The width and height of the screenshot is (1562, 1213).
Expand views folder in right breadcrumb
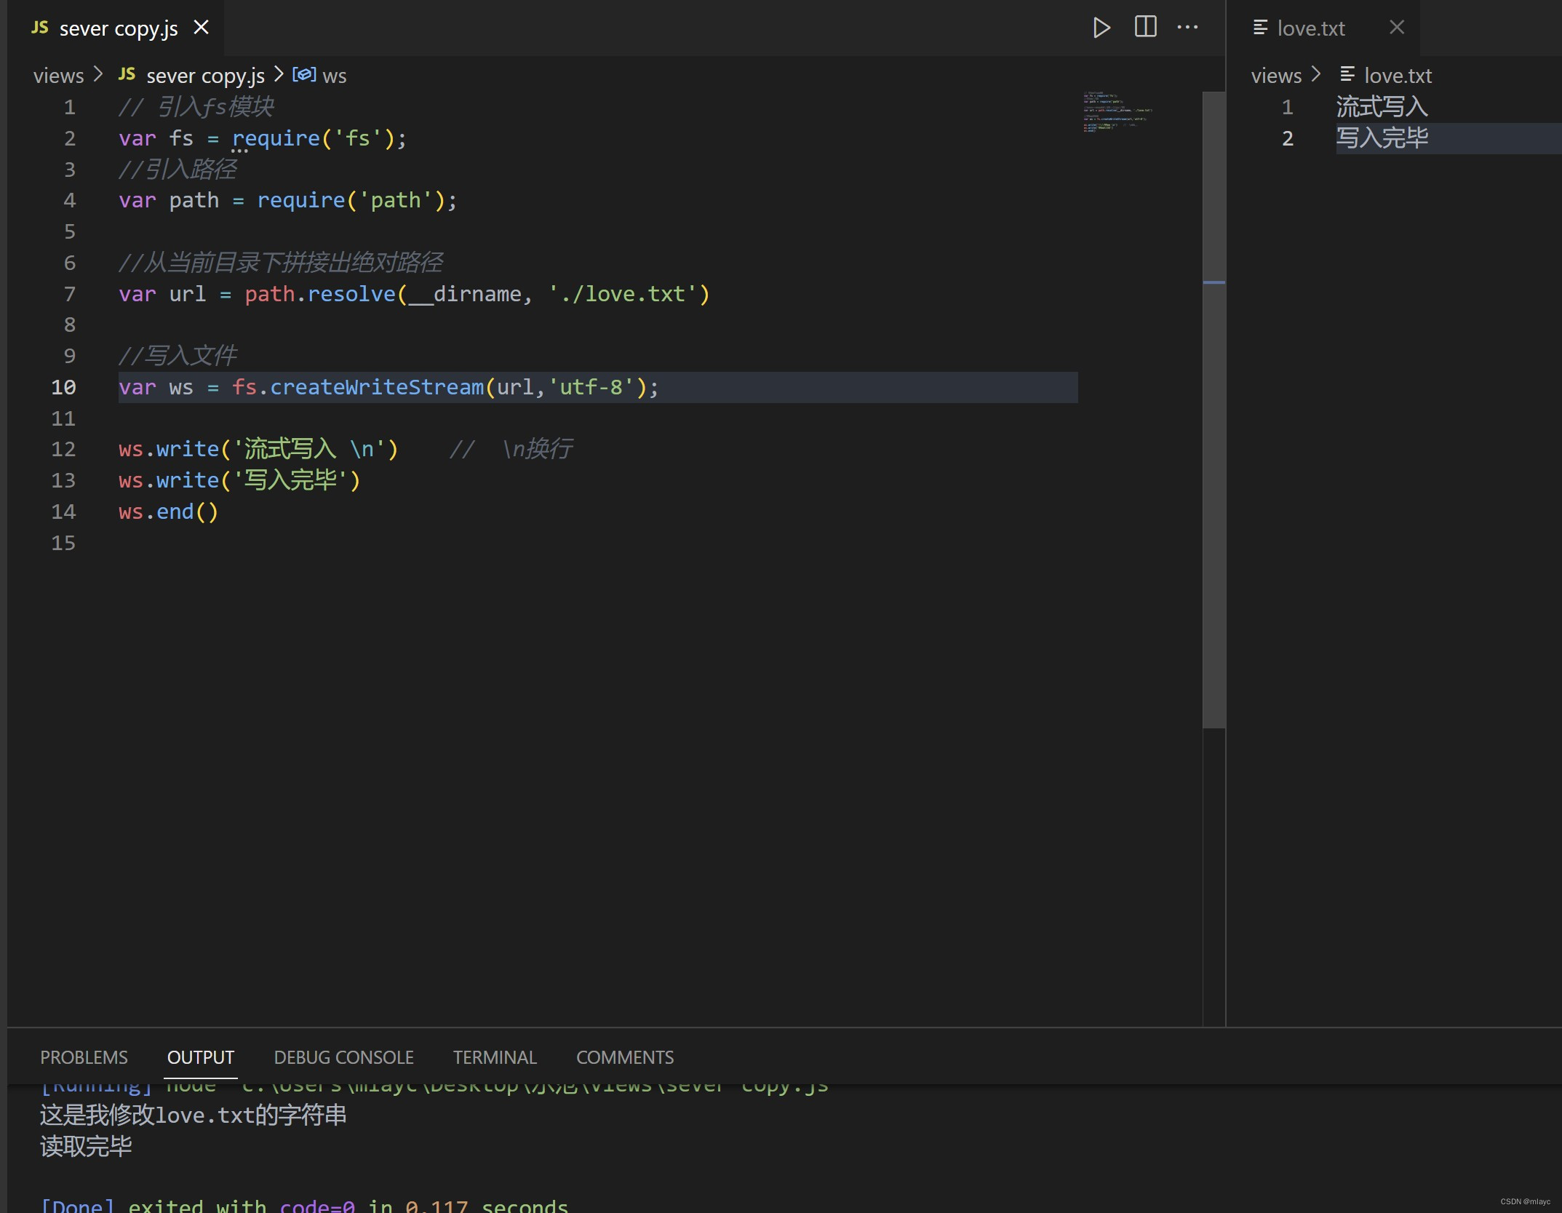[x=1276, y=76]
